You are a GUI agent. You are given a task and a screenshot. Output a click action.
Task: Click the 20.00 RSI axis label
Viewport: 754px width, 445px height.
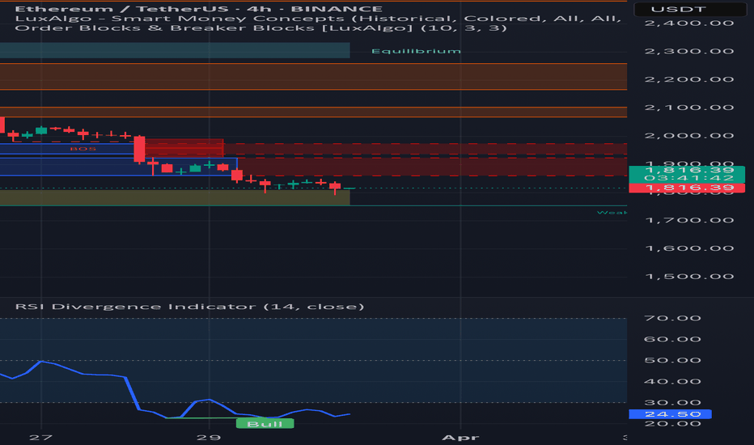pos(672,424)
